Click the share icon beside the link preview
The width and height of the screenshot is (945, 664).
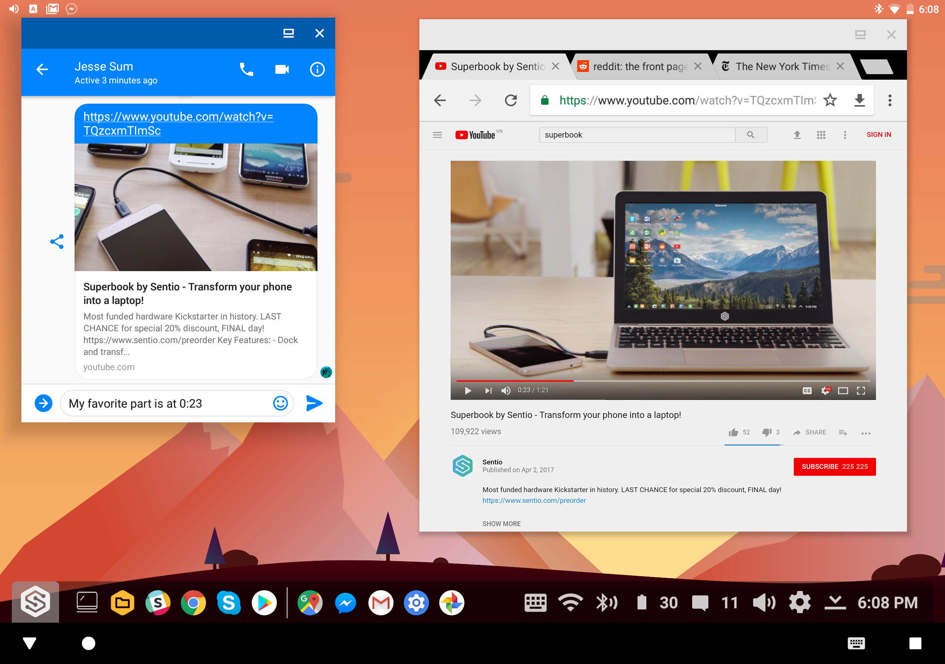click(x=57, y=242)
